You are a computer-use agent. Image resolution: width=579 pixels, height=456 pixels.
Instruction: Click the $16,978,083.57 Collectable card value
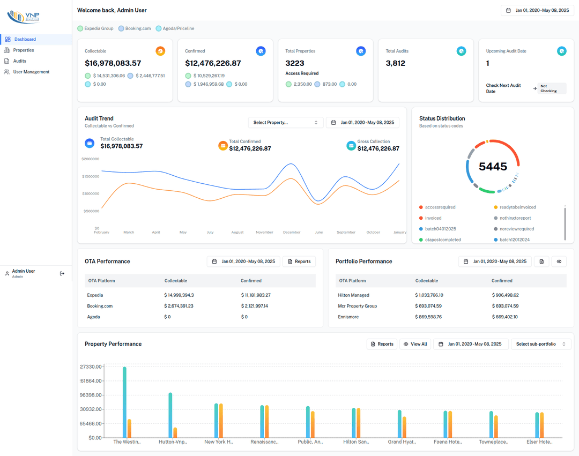click(113, 63)
